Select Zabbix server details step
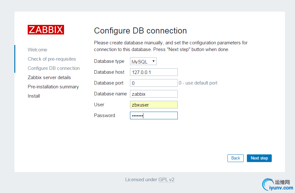 (49, 78)
